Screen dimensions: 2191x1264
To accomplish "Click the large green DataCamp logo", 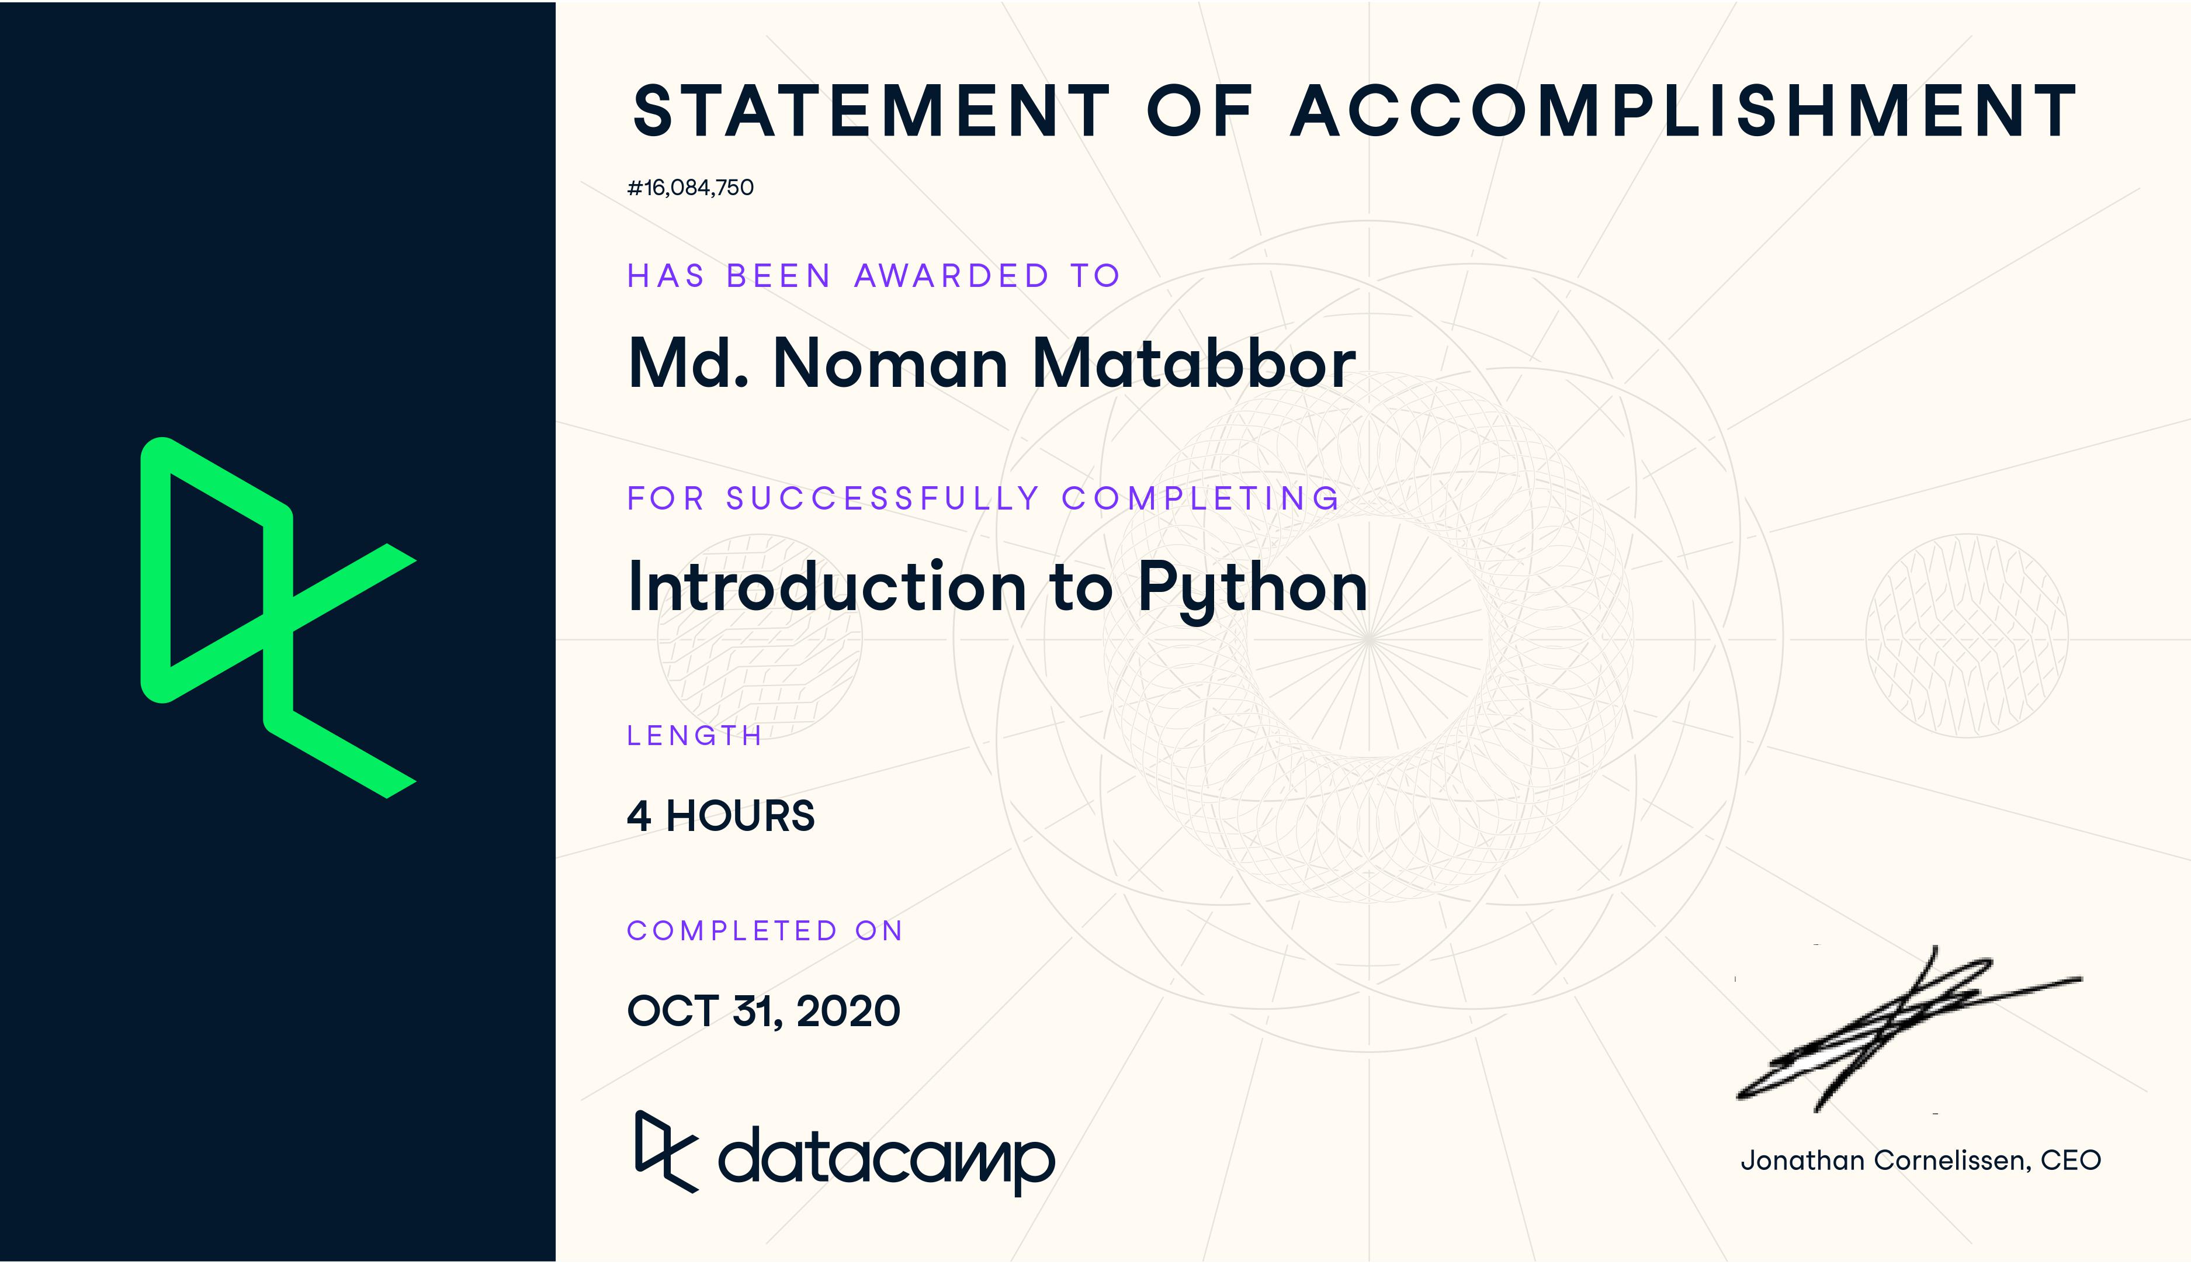I will click(x=278, y=617).
